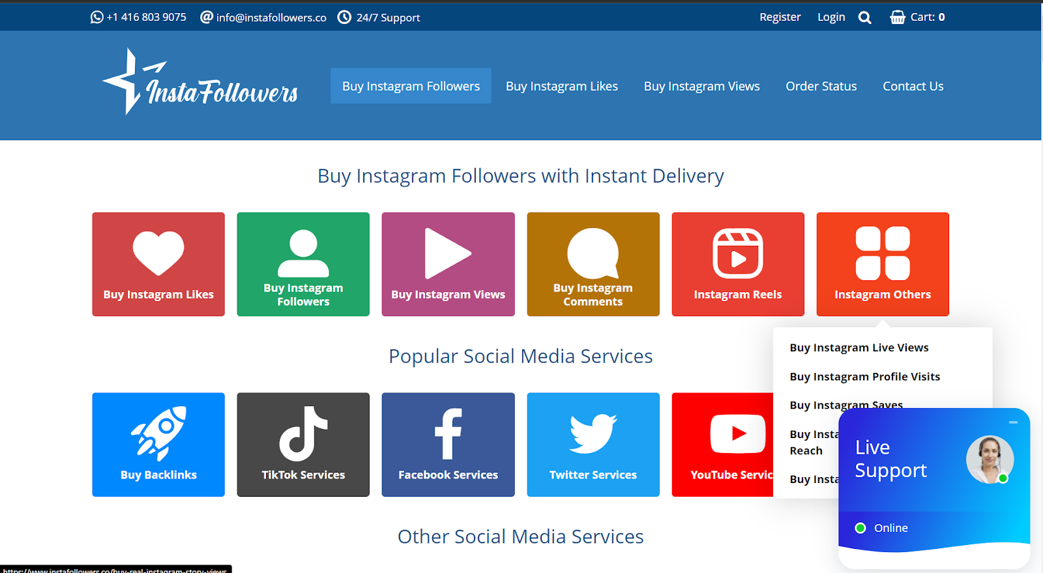Open Buy Instagram Likes in navigation
1043x573 pixels.
click(562, 86)
